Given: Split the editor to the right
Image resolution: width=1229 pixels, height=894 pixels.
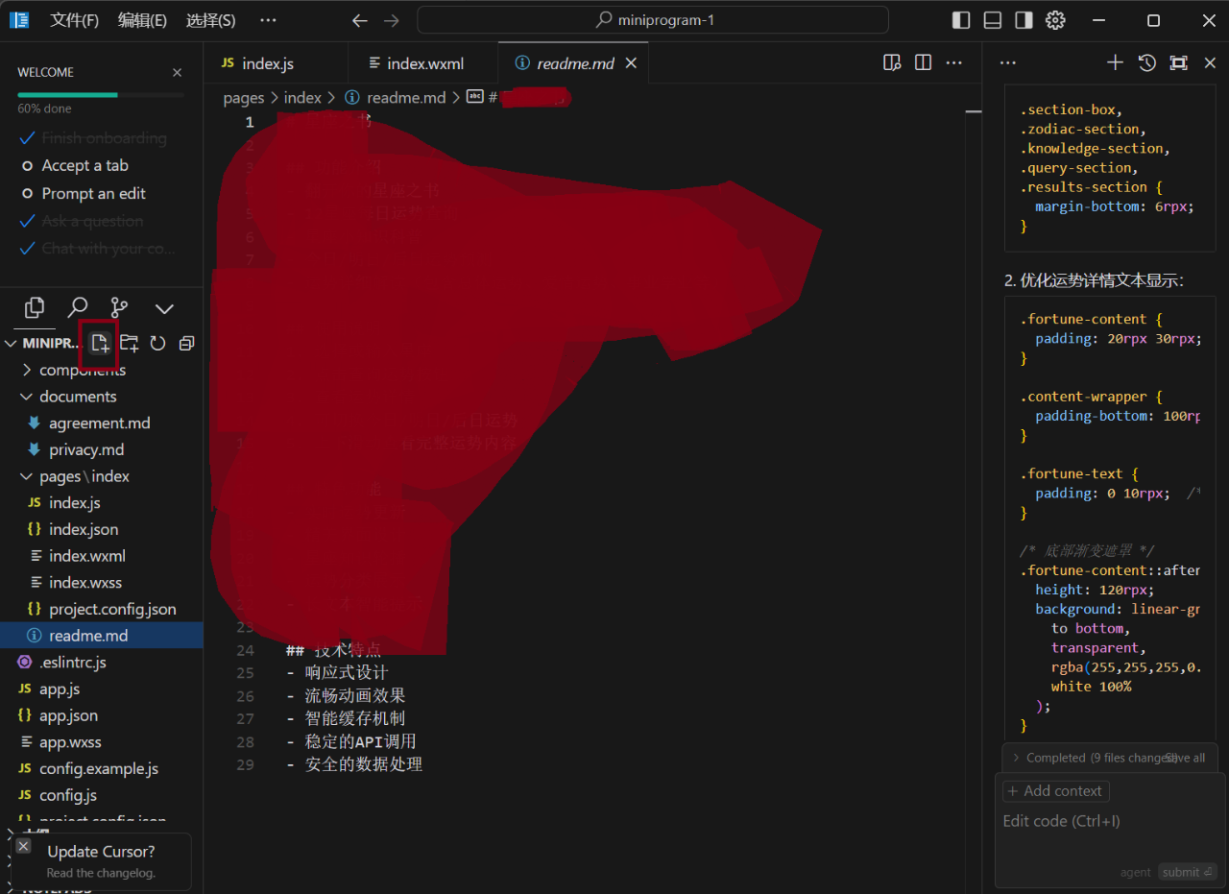Looking at the screenshot, I should [x=923, y=62].
